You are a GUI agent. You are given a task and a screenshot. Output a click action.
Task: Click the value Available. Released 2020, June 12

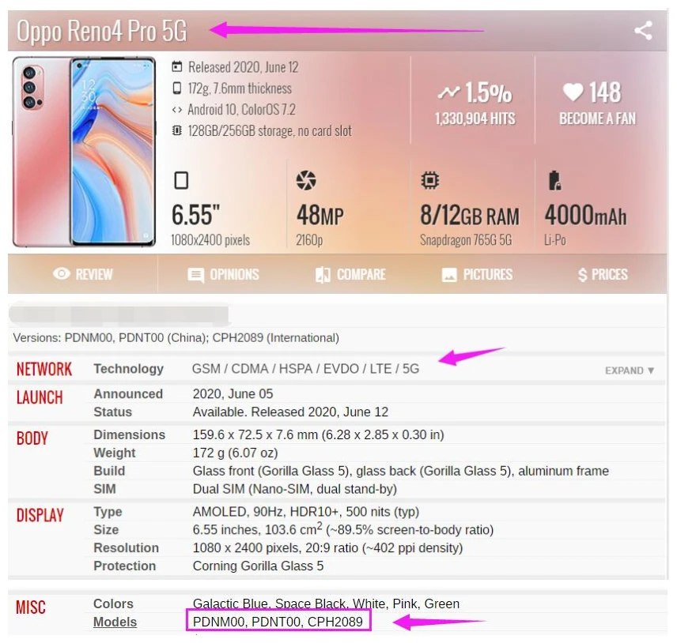tap(290, 412)
